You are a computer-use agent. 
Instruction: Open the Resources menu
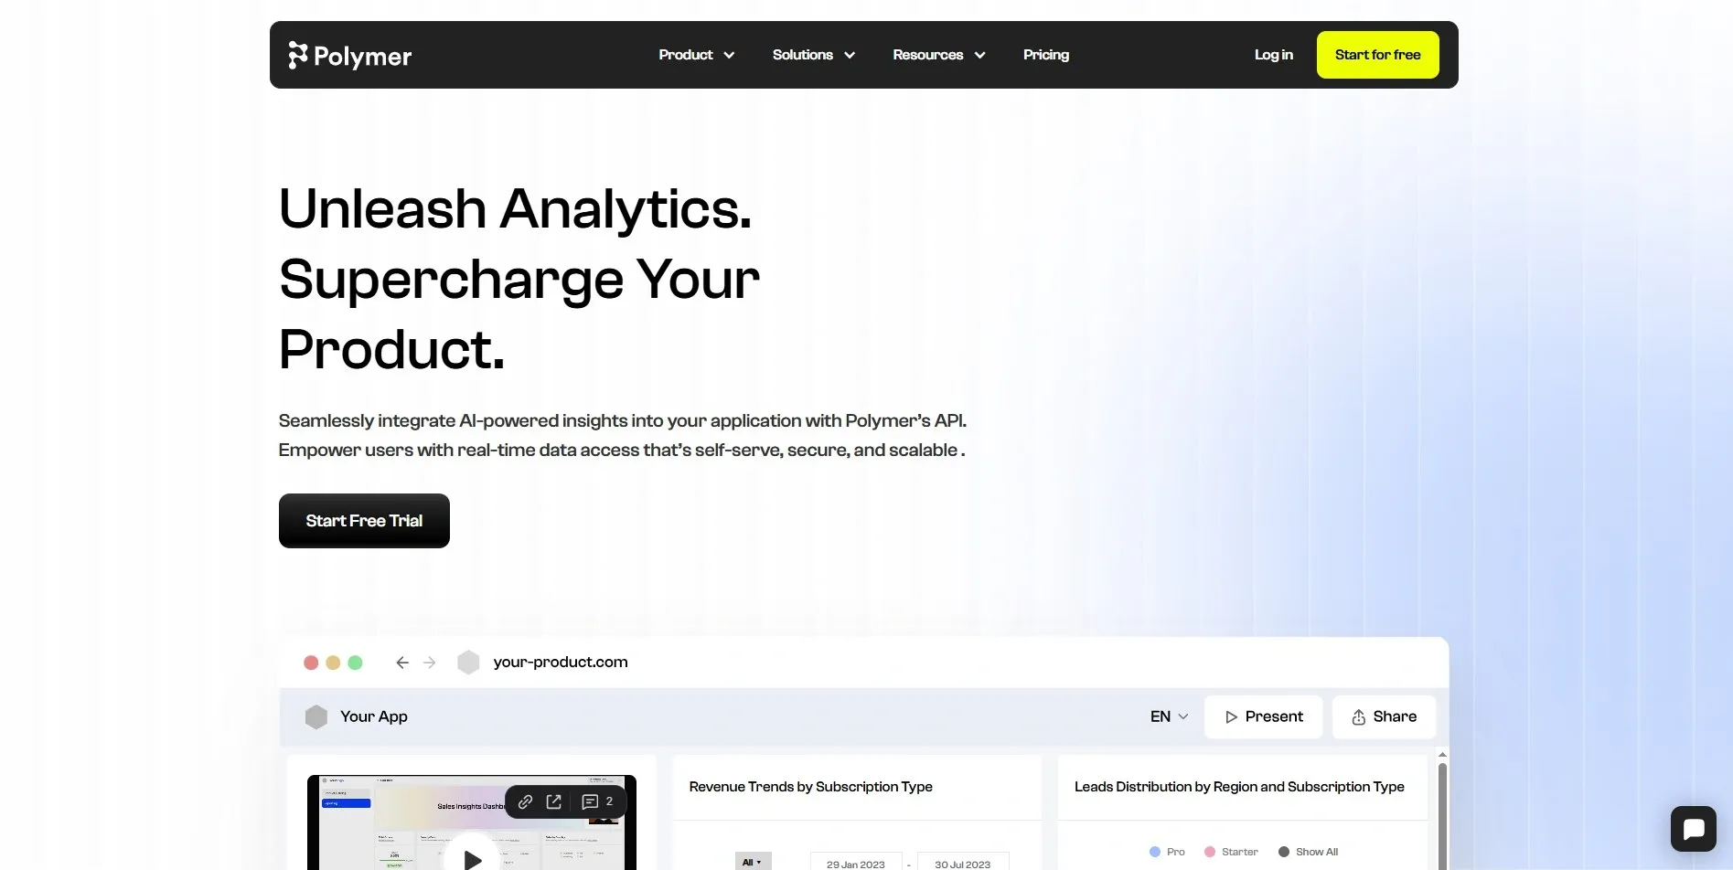point(939,55)
